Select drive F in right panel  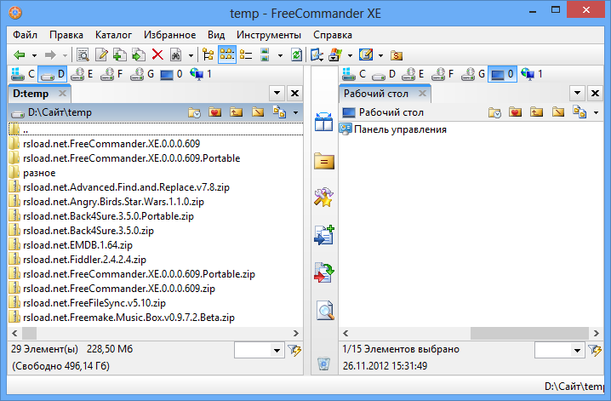click(443, 74)
